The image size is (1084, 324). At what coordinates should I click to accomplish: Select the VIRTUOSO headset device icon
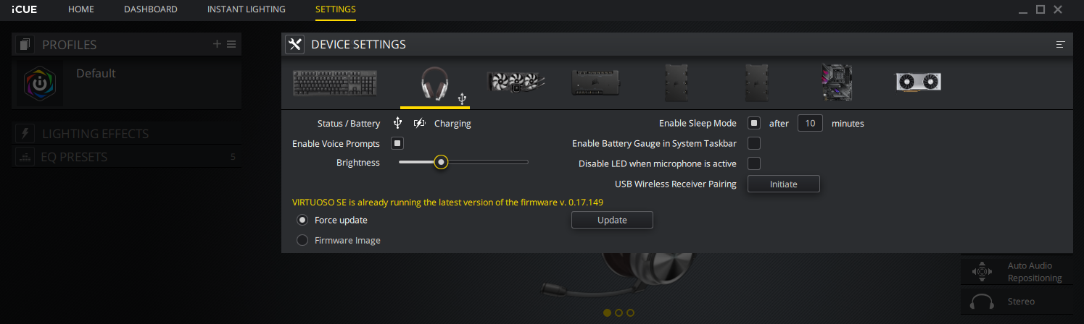click(x=435, y=85)
